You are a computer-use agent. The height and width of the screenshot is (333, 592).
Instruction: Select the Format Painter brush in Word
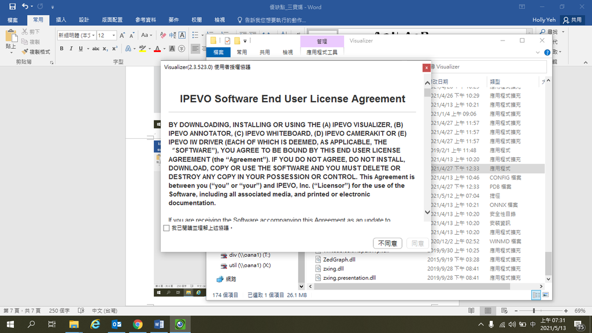click(x=25, y=51)
